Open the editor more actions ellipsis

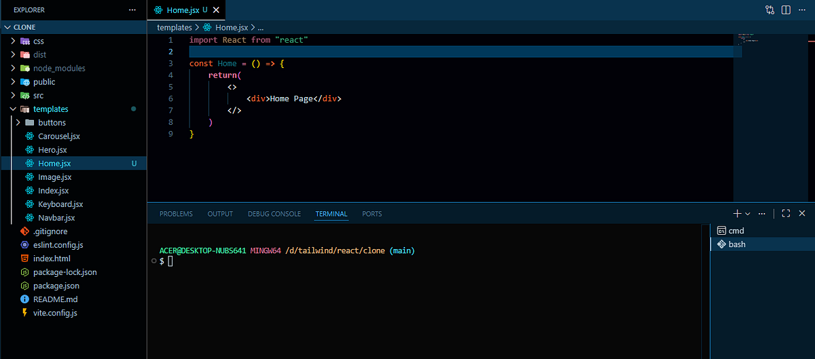point(802,10)
